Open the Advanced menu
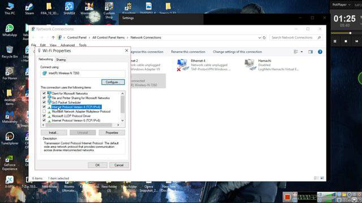The height and width of the screenshot is (203, 362). 68,45
